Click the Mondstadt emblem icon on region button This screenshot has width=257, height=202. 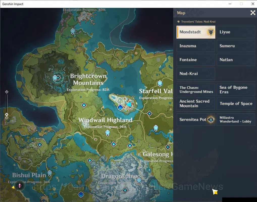[211, 32]
